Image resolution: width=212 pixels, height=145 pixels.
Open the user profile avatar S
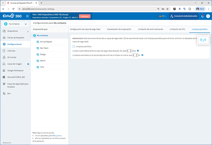coord(208,16)
